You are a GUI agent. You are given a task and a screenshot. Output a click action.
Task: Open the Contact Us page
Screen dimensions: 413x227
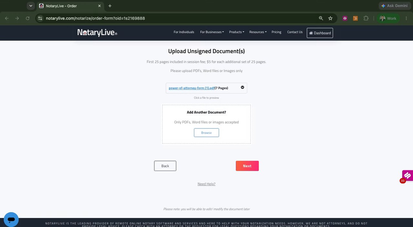pos(295,32)
